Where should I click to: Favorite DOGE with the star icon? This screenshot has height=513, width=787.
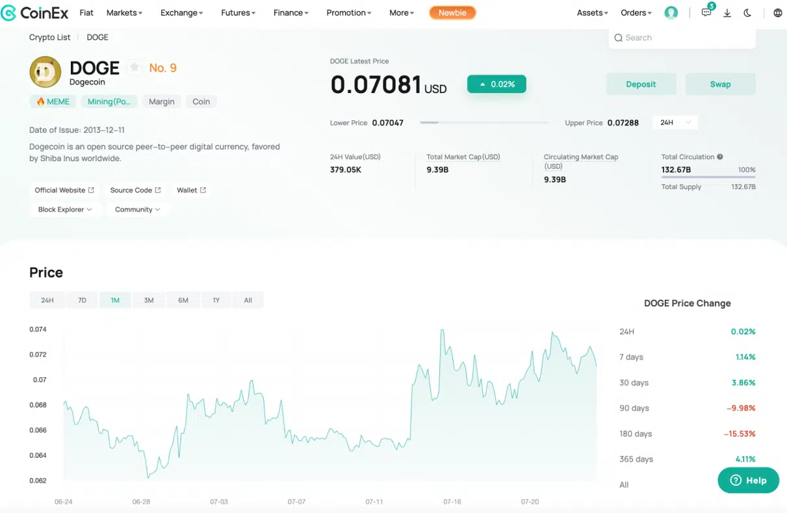[x=135, y=67]
